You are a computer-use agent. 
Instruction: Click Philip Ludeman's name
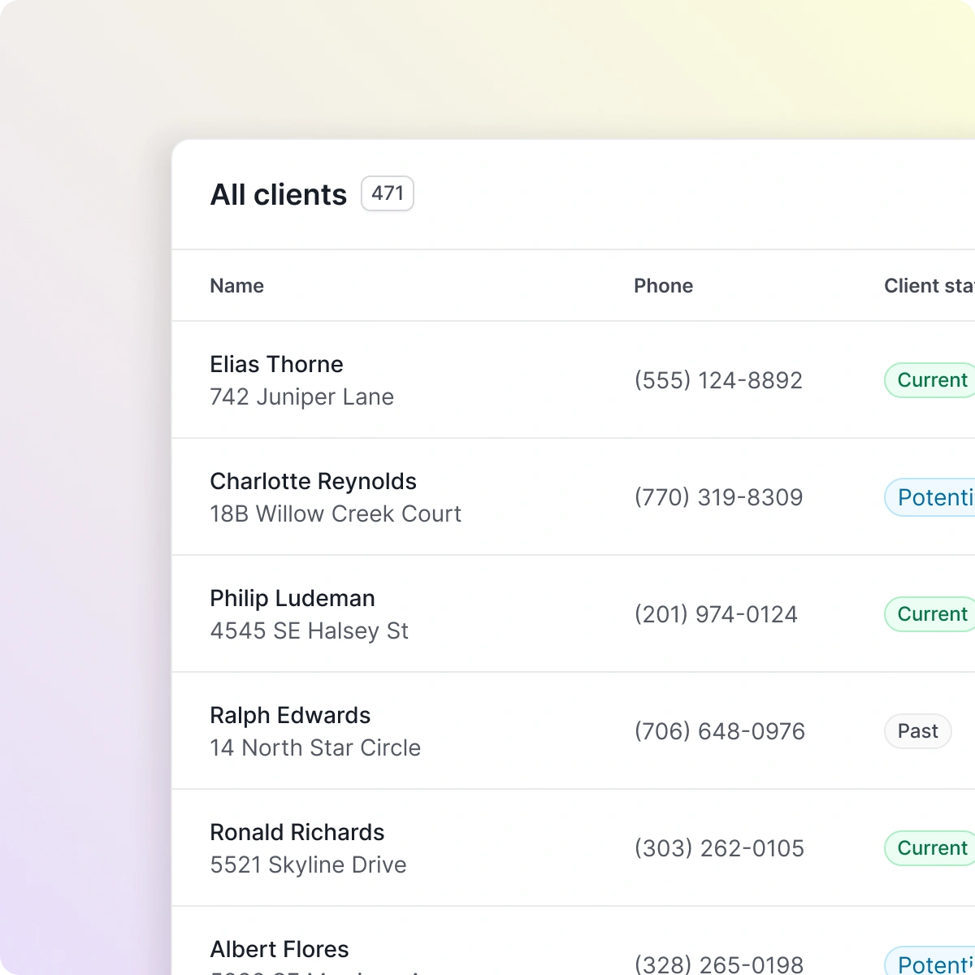click(292, 598)
